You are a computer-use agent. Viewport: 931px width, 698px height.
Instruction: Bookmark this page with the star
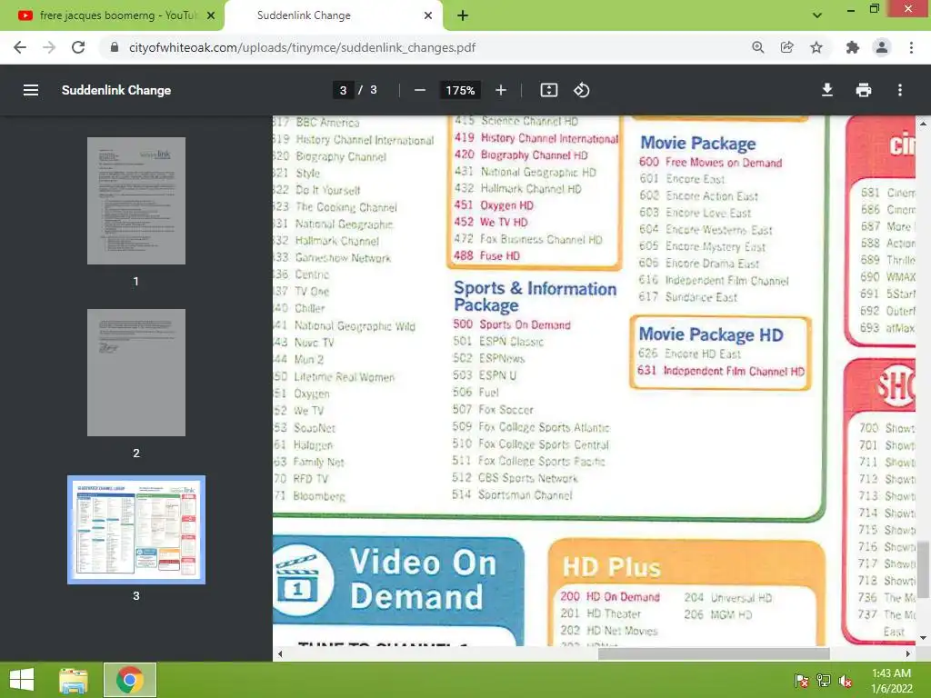tap(816, 47)
